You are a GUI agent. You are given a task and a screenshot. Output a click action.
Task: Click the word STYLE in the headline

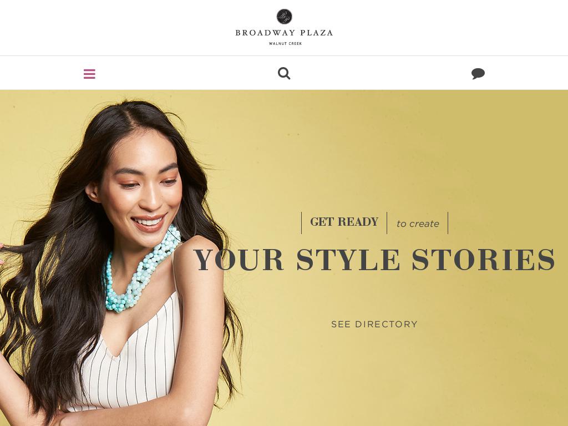pyautogui.click(x=348, y=260)
